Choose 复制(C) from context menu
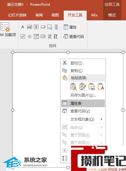Image resolution: width=126 pixels, height=171 pixels. tap(83, 71)
